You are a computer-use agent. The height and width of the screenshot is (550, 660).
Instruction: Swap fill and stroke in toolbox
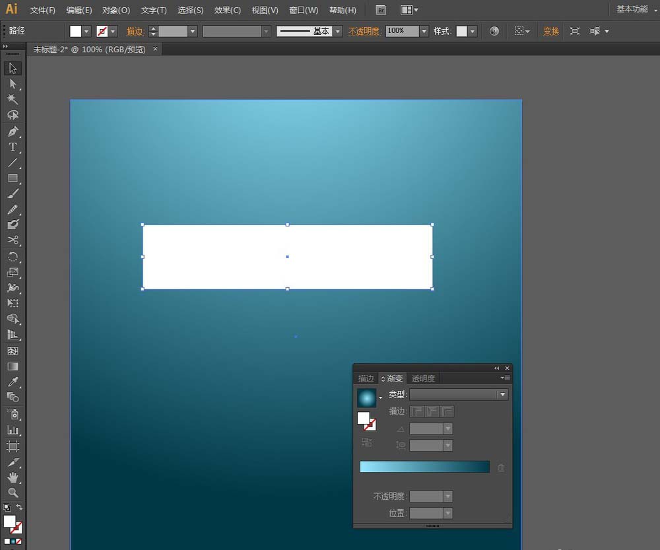point(19,508)
